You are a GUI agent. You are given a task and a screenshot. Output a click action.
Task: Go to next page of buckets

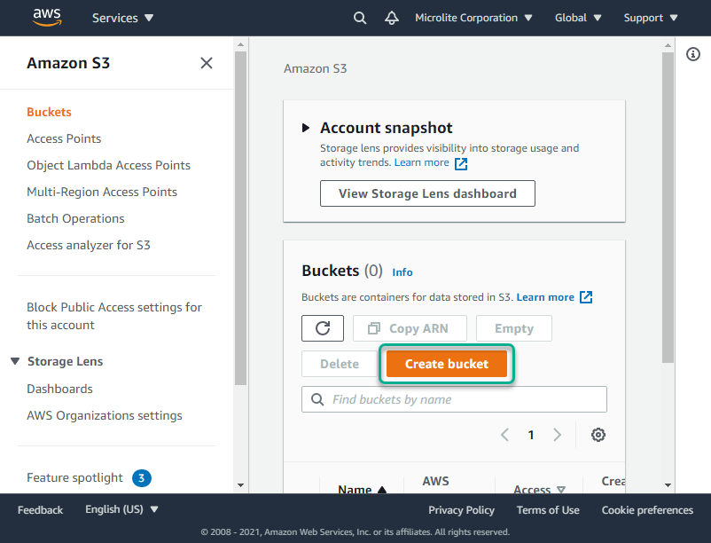558,435
